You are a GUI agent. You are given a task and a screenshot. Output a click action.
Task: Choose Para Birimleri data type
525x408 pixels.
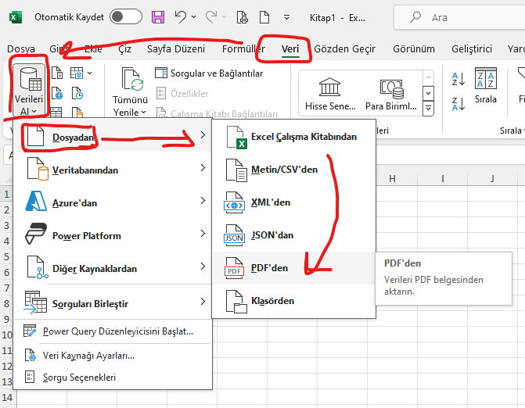[x=390, y=94]
